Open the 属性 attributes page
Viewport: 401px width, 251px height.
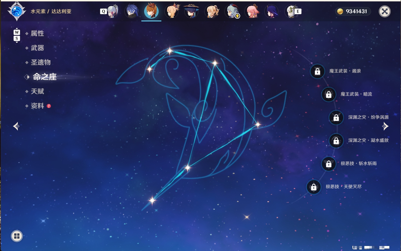(37, 34)
